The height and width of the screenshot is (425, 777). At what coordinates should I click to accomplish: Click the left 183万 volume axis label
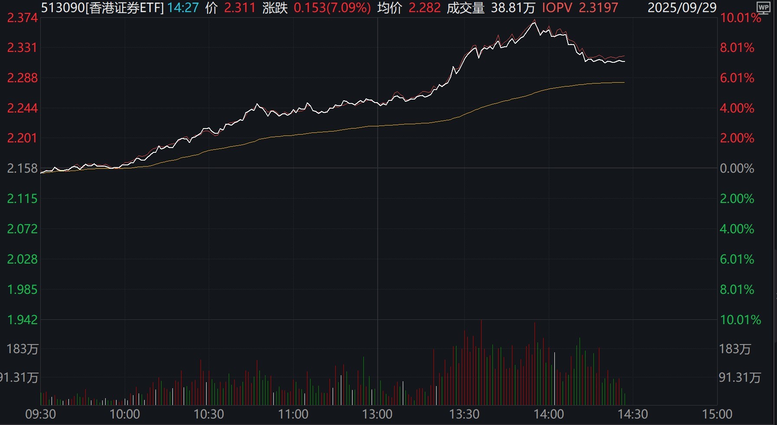pyautogui.click(x=23, y=349)
